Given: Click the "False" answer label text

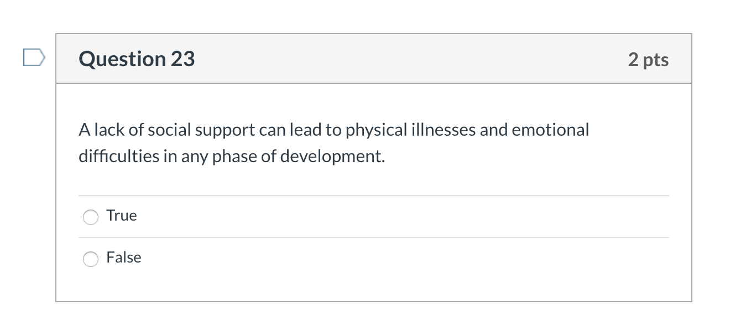Looking at the screenshot, I should tap(124, 258).
